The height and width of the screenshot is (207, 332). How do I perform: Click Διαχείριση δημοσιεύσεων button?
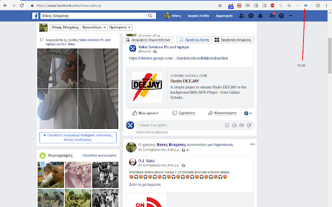[x=148, y=40]
